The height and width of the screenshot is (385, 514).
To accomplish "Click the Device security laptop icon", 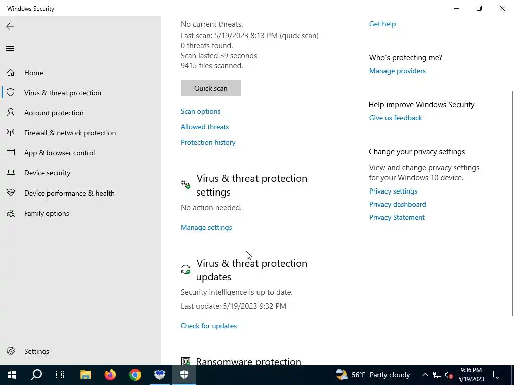I will point(11,172).
